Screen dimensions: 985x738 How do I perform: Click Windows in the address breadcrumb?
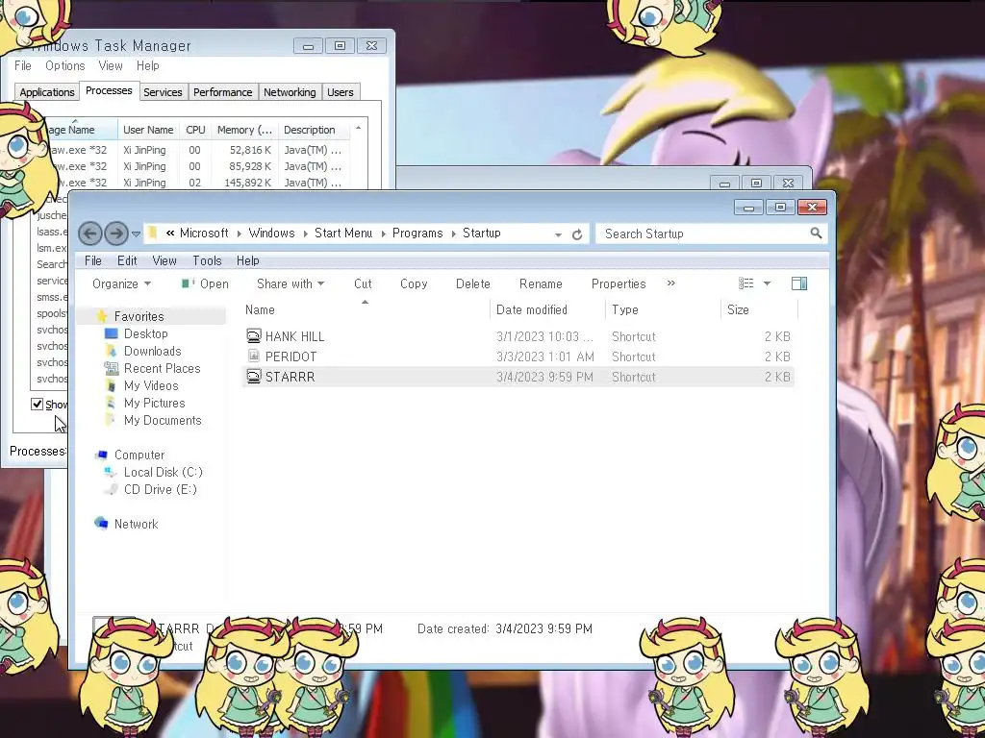(271, 233)
